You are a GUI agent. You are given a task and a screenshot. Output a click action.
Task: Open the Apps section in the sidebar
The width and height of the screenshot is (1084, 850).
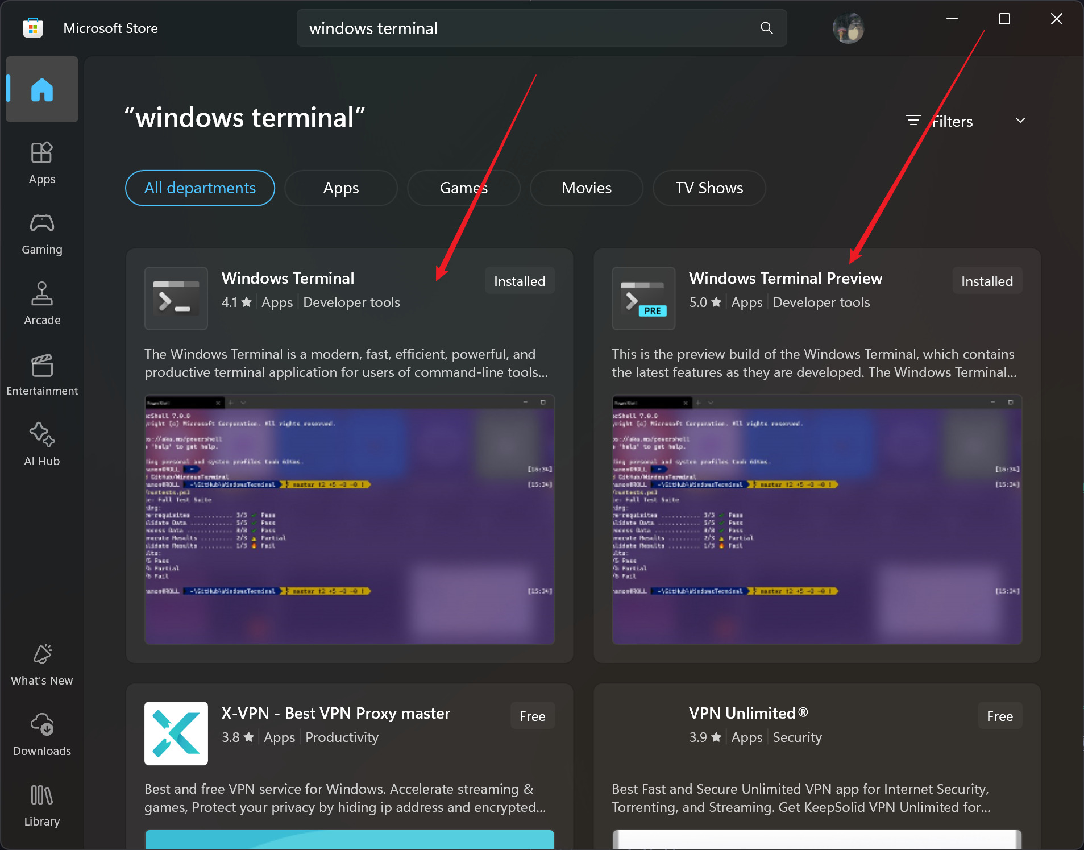[42, 163]
